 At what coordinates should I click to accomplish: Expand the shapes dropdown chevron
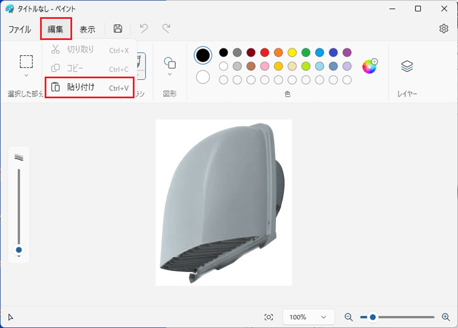point(169,74)
